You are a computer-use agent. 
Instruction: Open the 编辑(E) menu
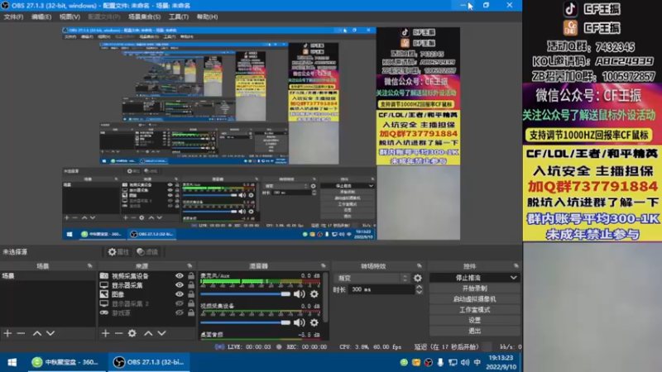pyautogui.click(x=41, y=17)
